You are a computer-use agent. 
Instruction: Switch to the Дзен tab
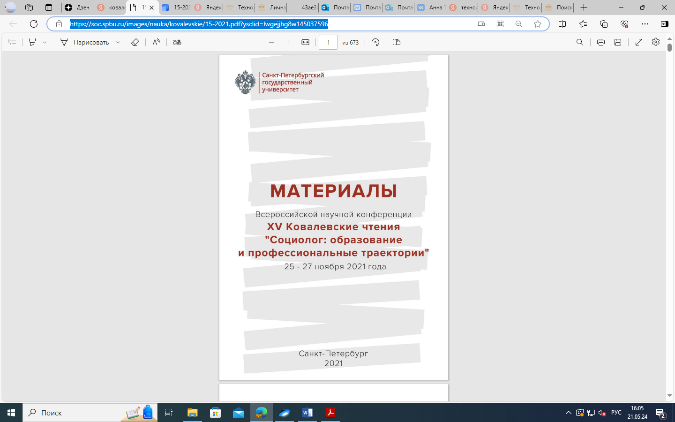pos(78,8)
